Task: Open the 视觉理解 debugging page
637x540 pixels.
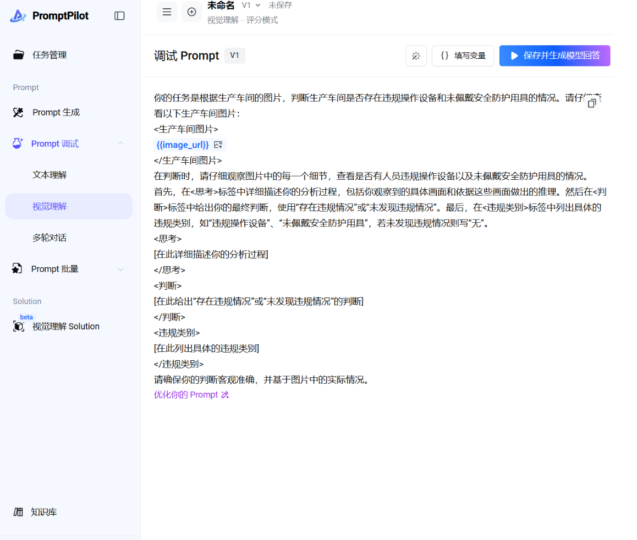Action: (50, 206)
